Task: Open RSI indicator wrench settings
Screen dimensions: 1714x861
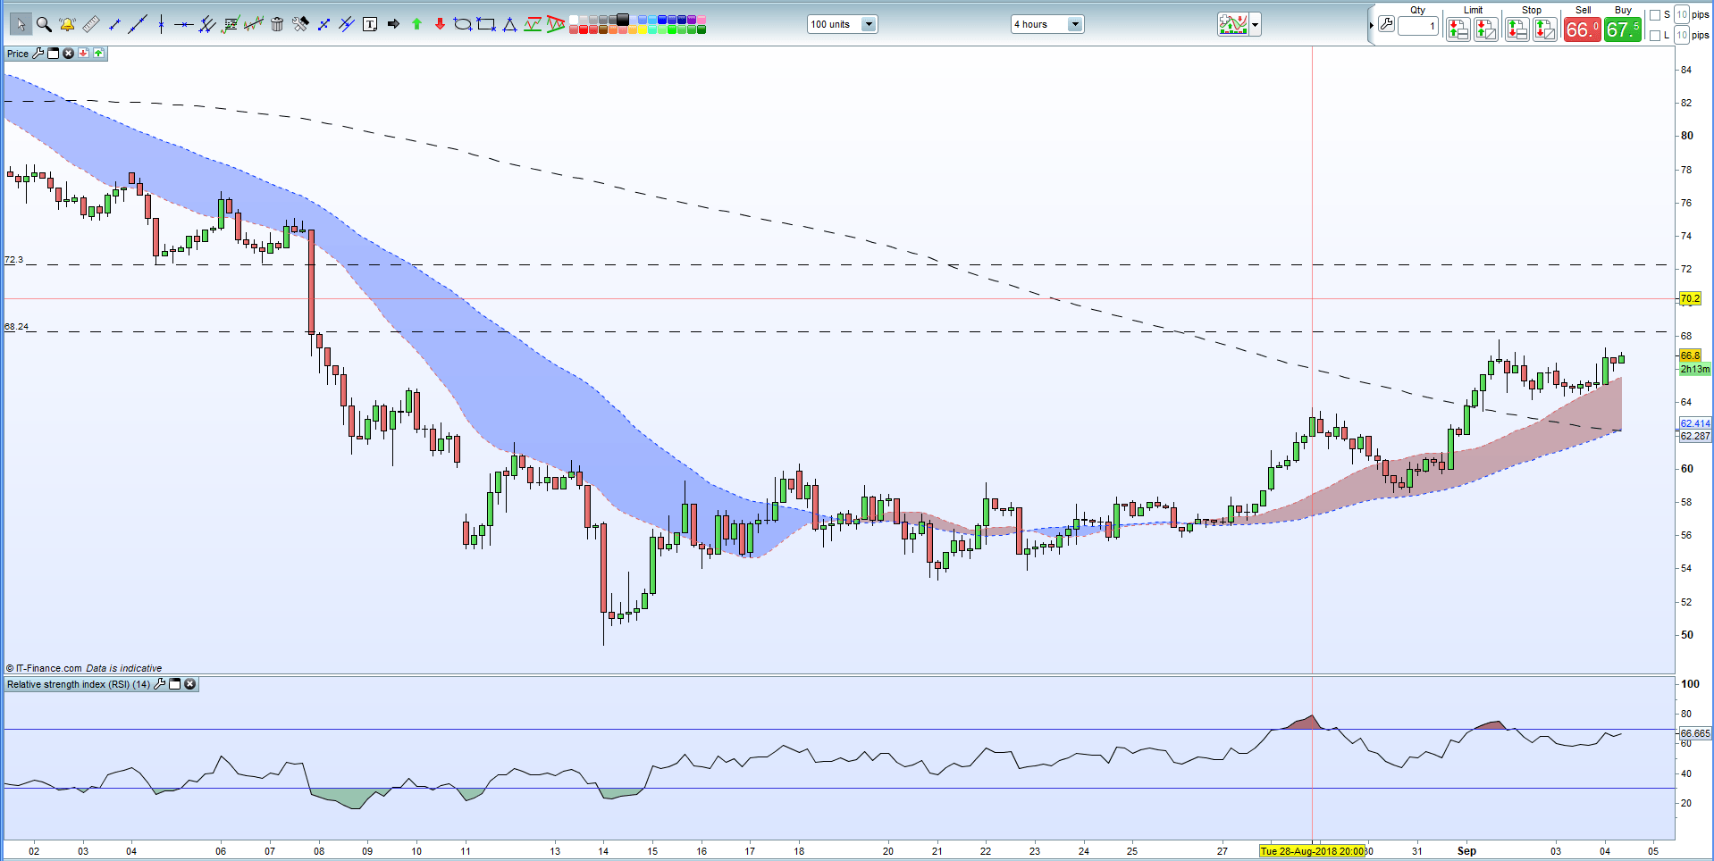Action: pyautogui.click(x=160, y=684)
